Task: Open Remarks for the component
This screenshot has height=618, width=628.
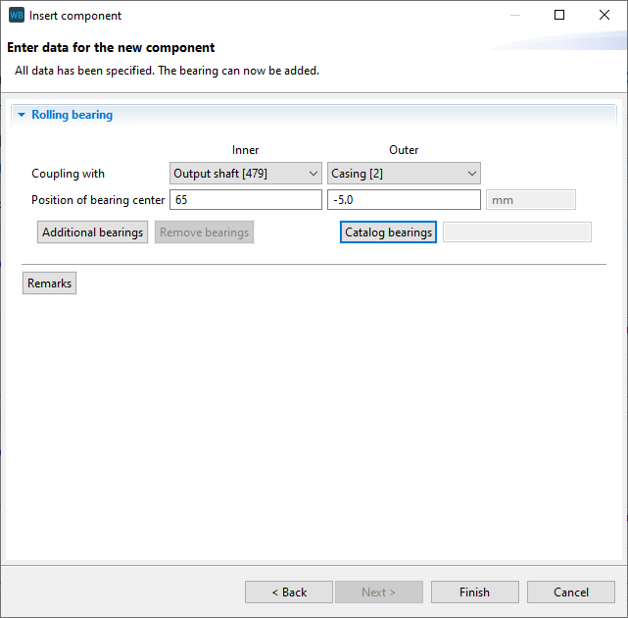Action: click(x=49, y=283)
